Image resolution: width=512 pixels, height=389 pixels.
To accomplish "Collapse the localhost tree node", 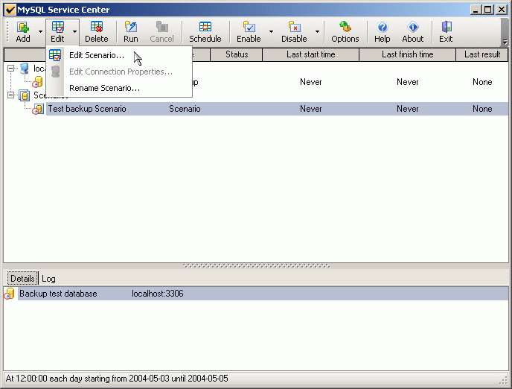I will pyautogui.click(x=10, y=68).
